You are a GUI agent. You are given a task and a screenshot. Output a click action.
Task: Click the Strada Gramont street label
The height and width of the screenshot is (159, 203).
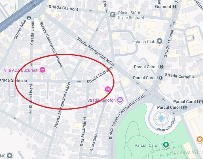coord(64,8)
